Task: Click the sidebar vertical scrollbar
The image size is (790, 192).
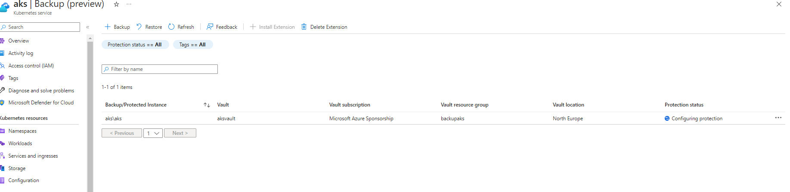Action: (x=90, y=116)
